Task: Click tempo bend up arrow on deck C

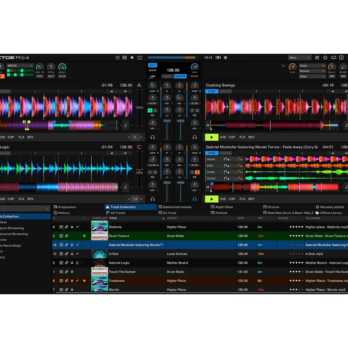Action: coord(125,153)
